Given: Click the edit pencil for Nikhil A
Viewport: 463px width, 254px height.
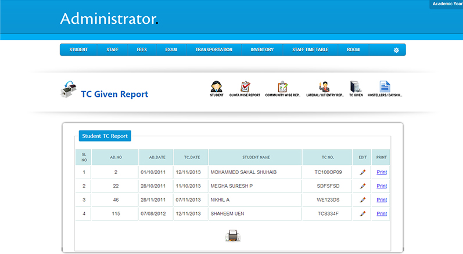Looking at the screenshot, I should pyautogui.click(x=362, y=200).
